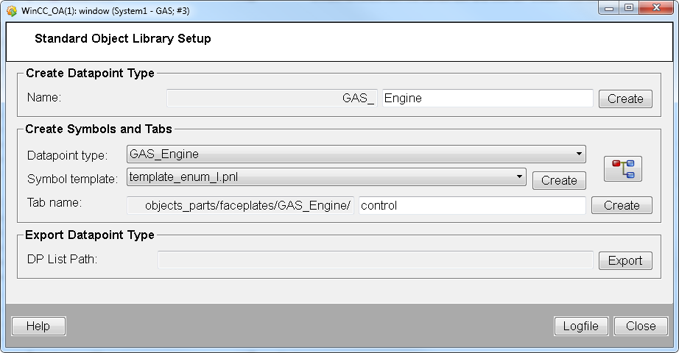Click the Close button at bottom right
Viewport: 679px width, 353px height.
640,326
